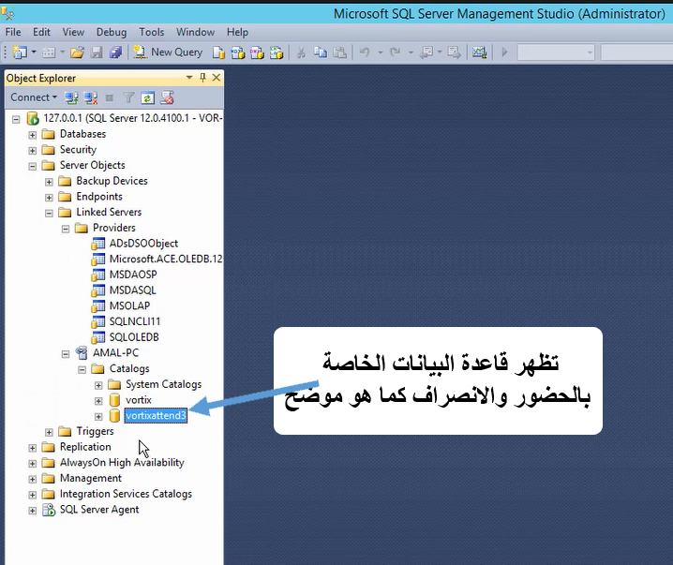Open the solution configurations combo box
Screen dimensions: 673x565
point(556,52)
